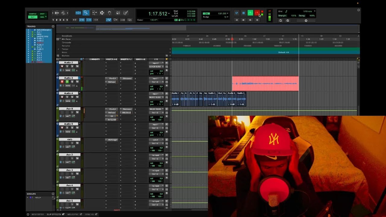Toggle input monitoring on Audio 3
The width and height of the screenshot is (386, 217).
[67, 82]
